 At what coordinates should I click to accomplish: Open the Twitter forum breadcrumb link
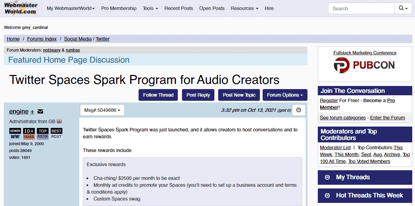point(103,39)
